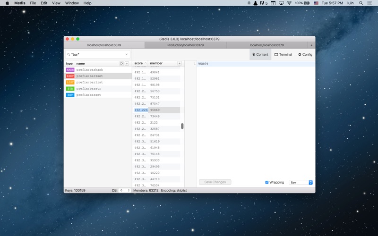
Task: Open the Window menu
Action: pyautogui.click(x=72, y=3)
